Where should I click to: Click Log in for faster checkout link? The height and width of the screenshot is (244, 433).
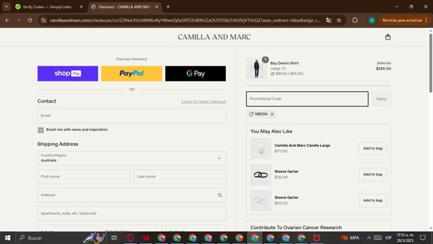pyautogui.click(x=204, y=102)
